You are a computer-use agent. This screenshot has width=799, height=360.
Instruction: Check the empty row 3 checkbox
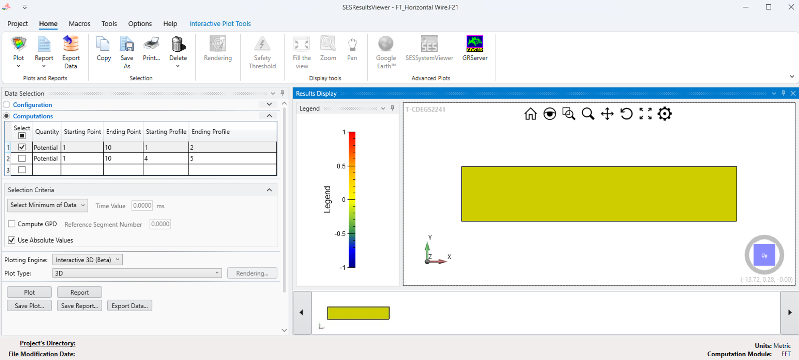point(22,169)
